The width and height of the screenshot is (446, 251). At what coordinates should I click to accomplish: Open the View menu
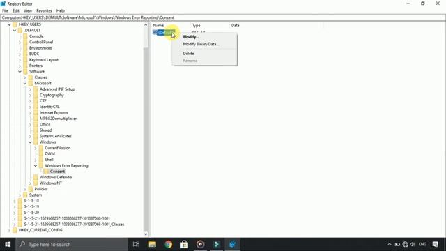(28, 10)
